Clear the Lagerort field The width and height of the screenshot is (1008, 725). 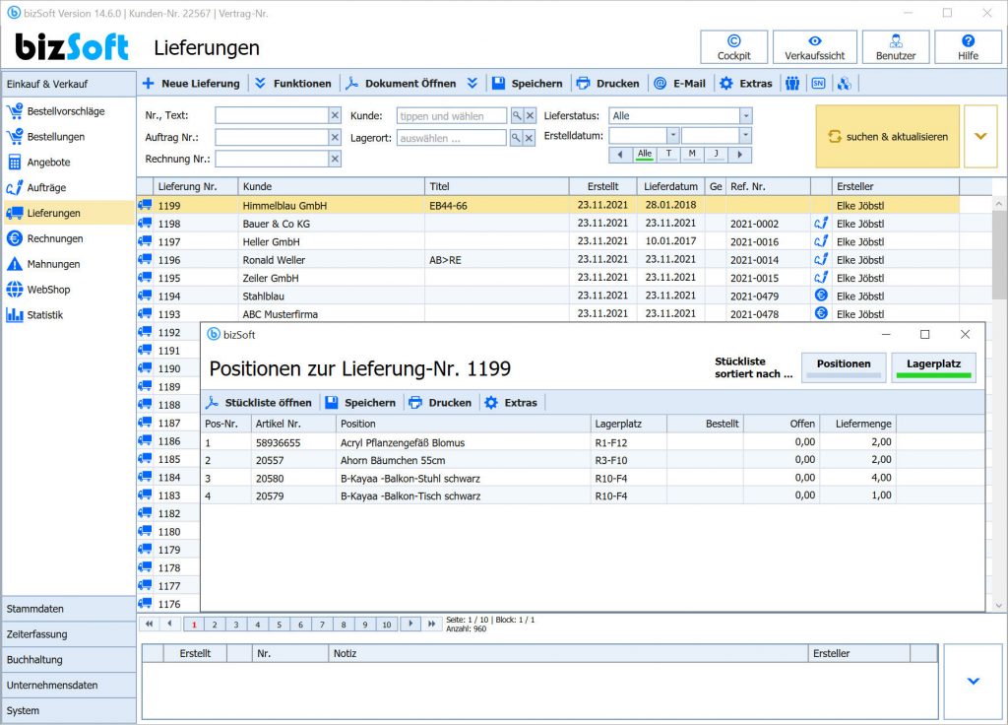point(529,138)
